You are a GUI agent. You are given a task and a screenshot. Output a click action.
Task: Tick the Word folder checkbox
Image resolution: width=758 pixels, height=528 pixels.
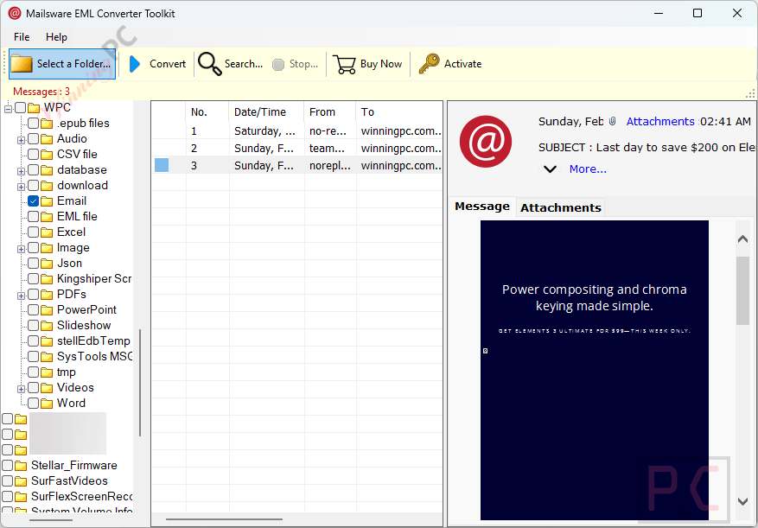click(34, 404)
